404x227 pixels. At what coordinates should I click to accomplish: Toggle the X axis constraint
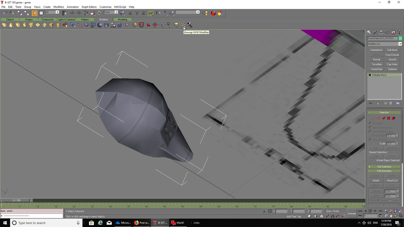click(130, 13)
